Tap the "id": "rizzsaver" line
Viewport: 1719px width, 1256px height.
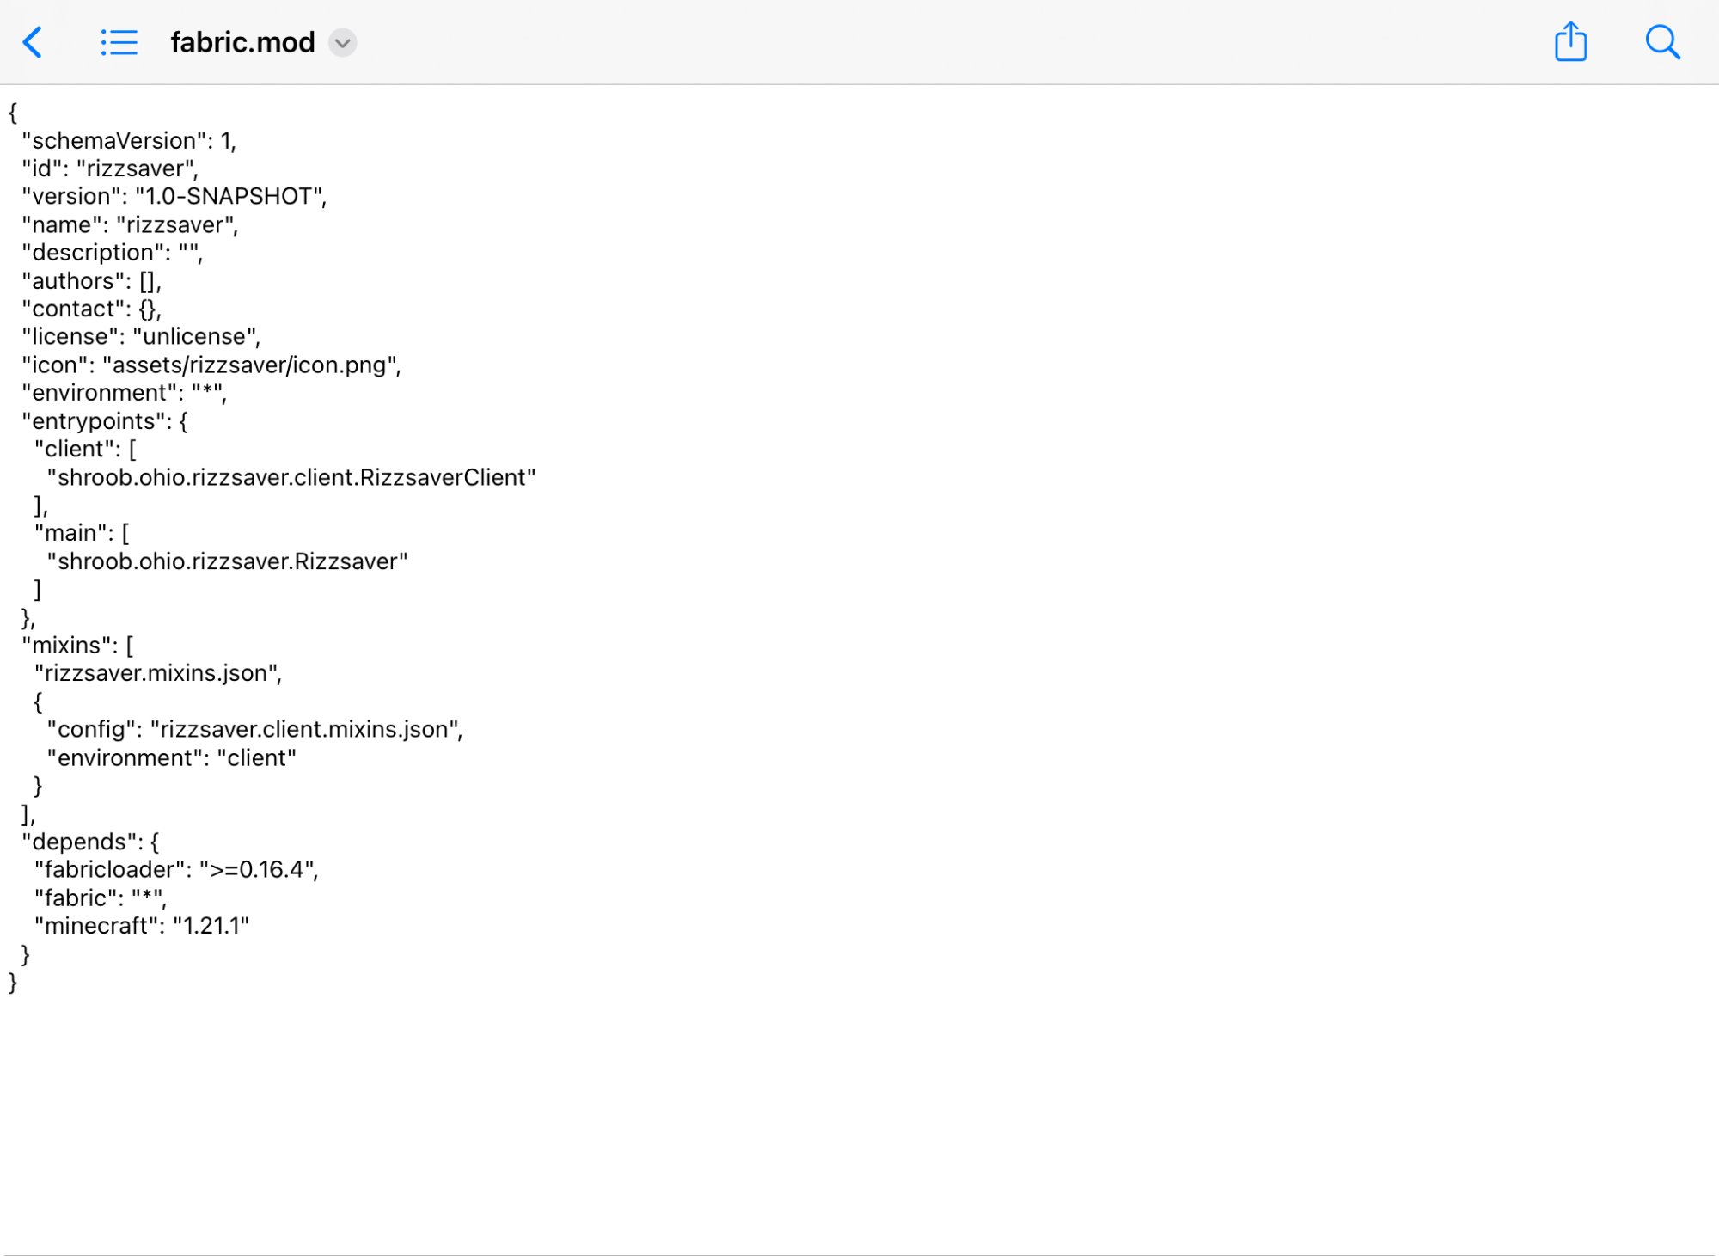click(110, 168)
